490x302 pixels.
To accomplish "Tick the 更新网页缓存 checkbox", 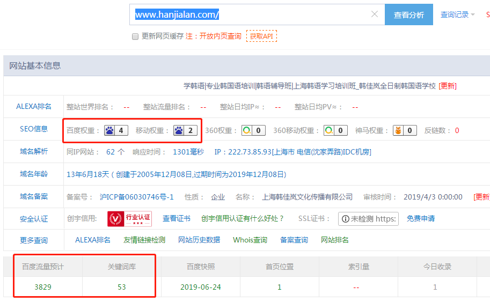I will (135, 36).
